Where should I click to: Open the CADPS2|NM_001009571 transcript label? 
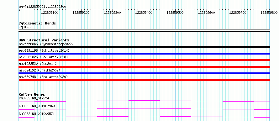point(37,114)
